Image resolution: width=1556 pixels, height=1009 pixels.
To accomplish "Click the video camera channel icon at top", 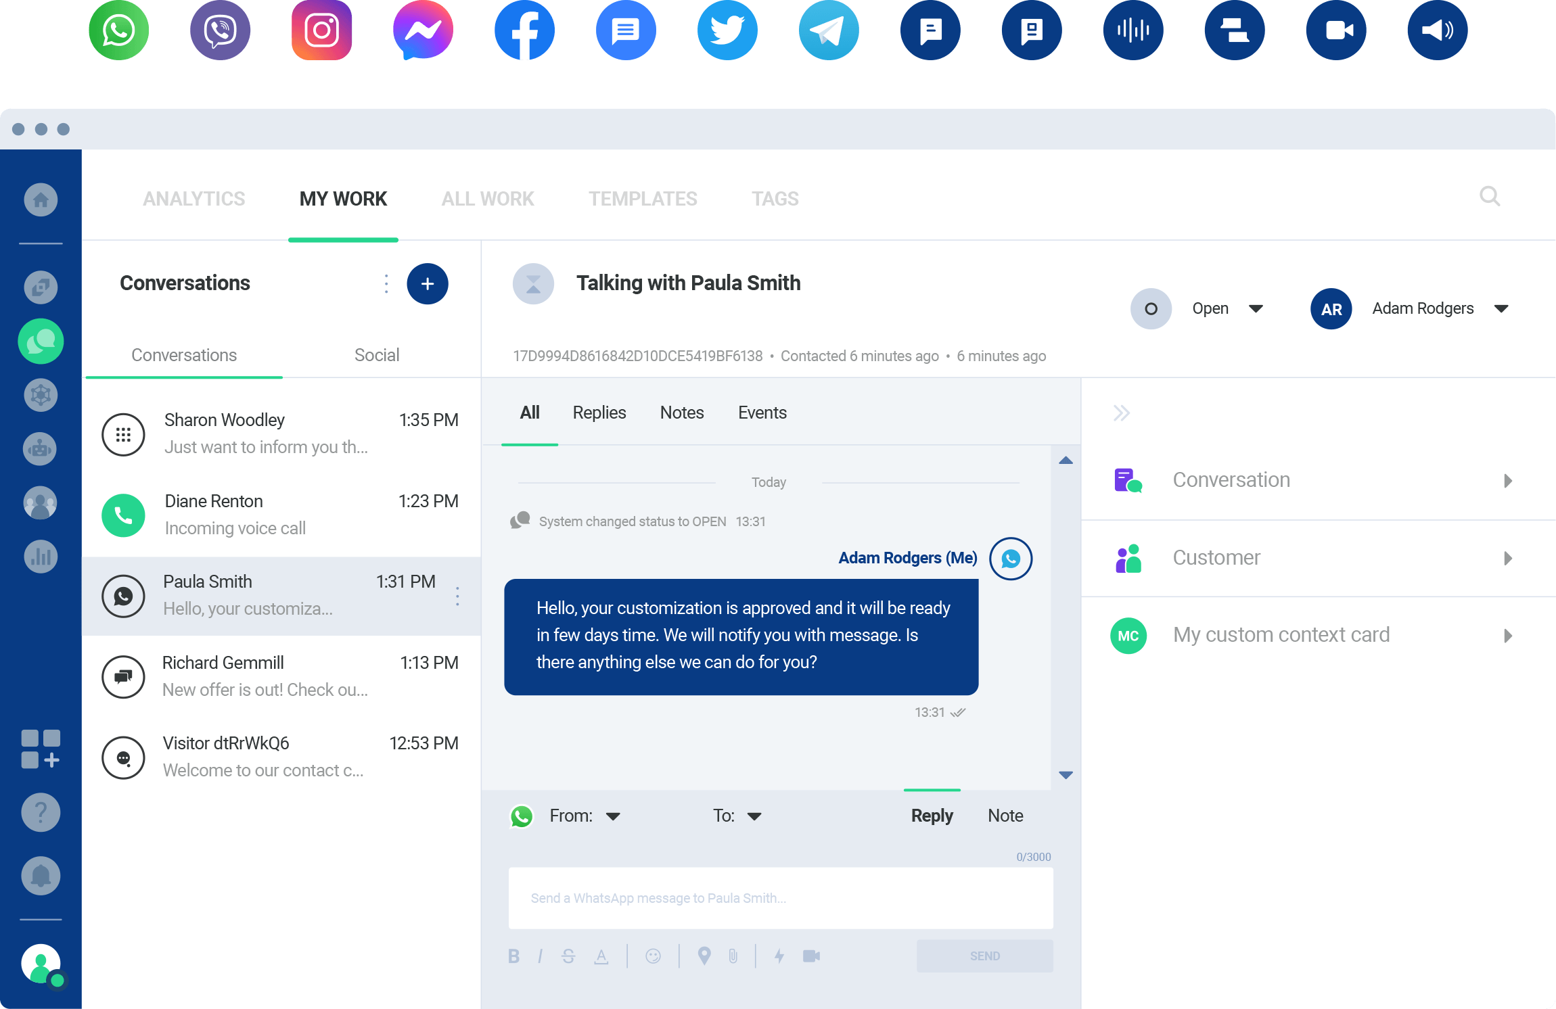I will [1336, 30].
